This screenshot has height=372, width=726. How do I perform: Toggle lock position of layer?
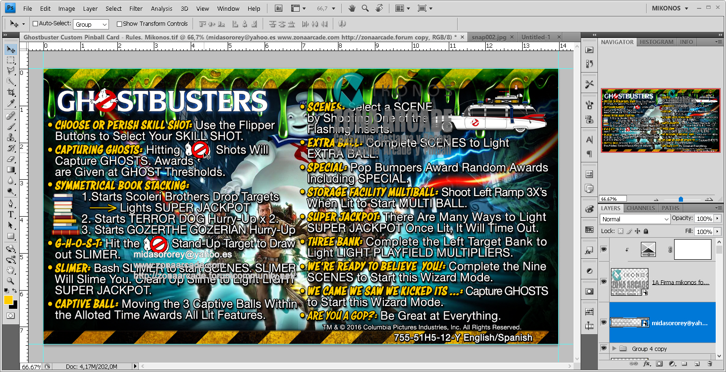click(x=637, y=231)
